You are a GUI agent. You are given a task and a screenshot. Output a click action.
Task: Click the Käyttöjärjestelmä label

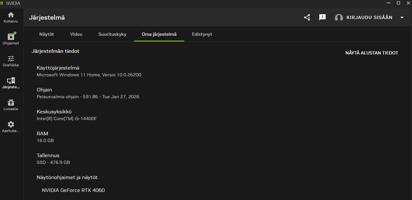point(58,68)
